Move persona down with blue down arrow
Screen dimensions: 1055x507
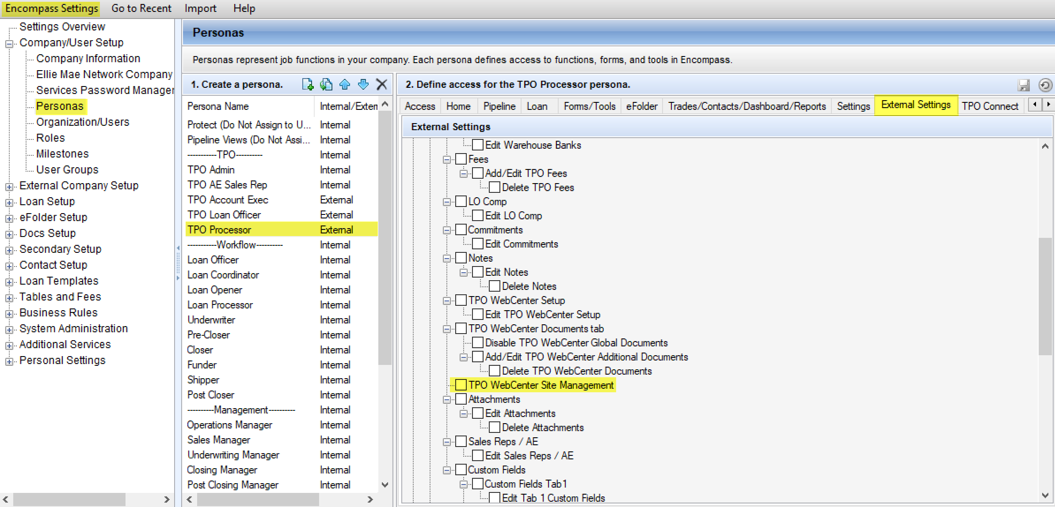[363, 84]
